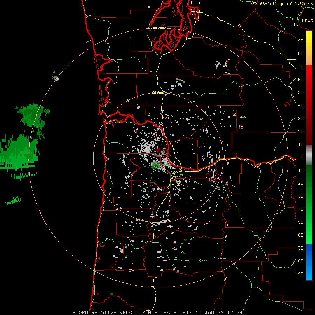Click the "-60" scale label
Viewport: 315px width, 315px height.
pos(300,235)
